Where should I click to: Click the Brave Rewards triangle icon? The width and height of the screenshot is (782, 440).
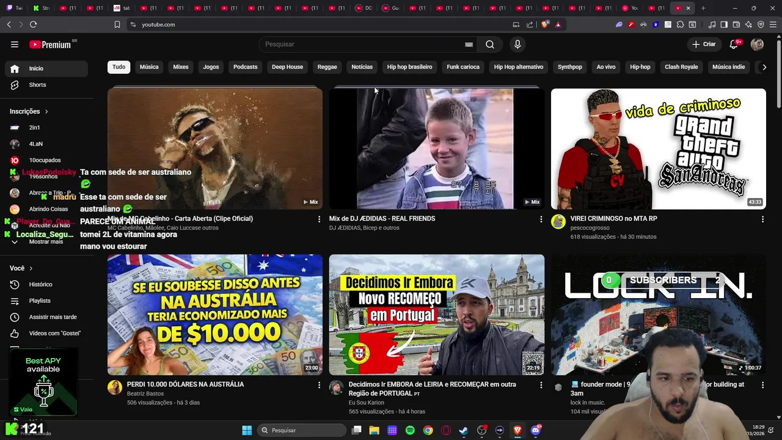(x=558, y=24)
